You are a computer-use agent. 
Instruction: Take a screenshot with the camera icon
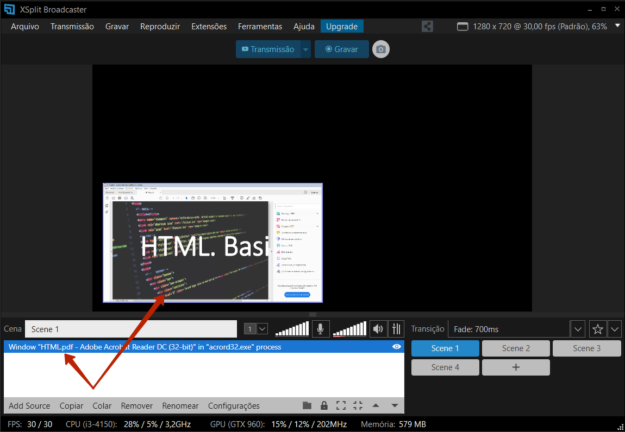coord(381,49)
